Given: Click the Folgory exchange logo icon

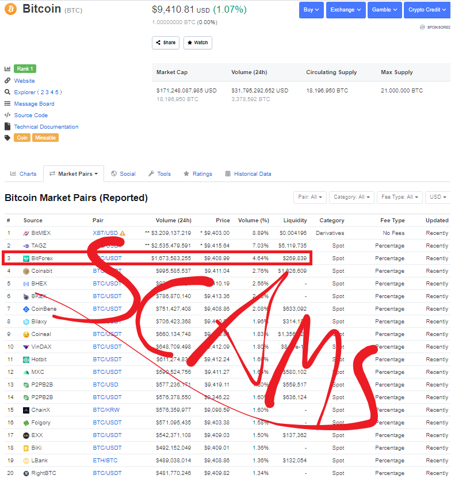Looking at the screenshot, I should click(26, 423).
